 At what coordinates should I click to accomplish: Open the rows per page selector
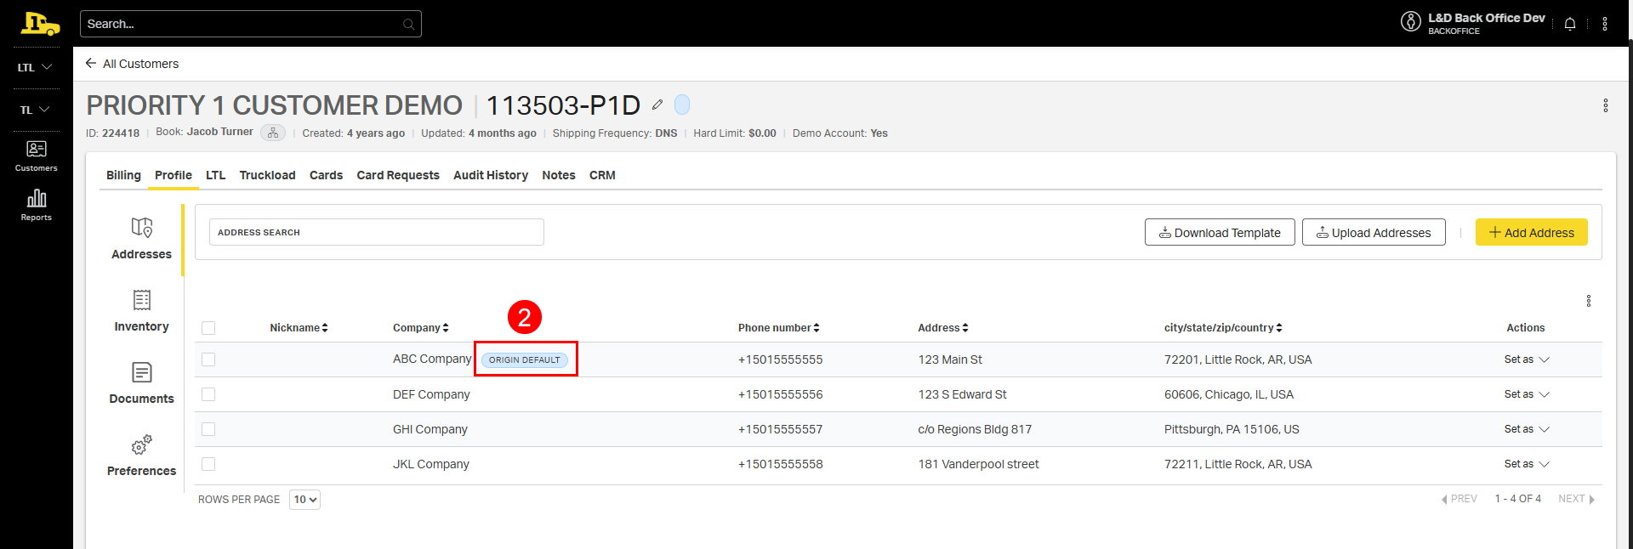point(304,500)
